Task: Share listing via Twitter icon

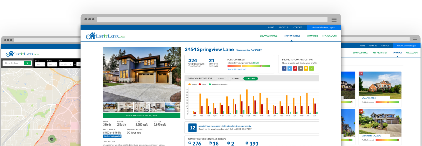Action: pos(290,68)
